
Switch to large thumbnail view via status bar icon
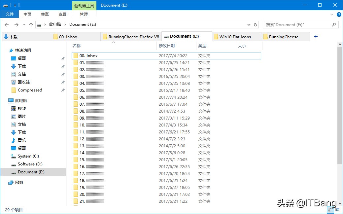tap(338, 209)
